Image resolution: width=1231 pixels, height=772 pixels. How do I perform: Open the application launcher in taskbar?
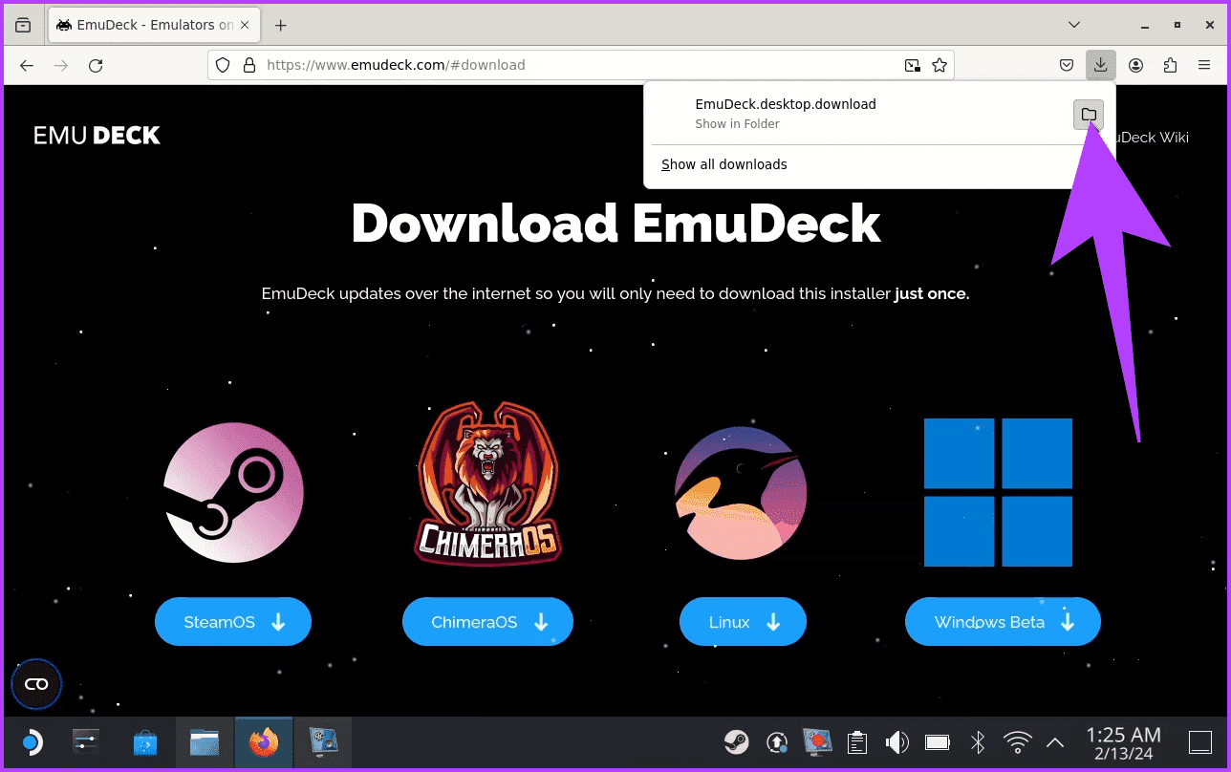click(x=32, y=742)
